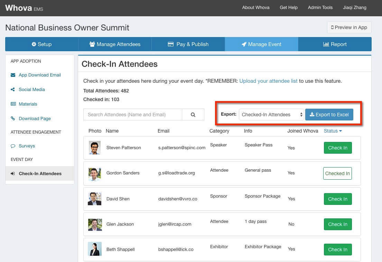
Task: Open the Export type dropdown
Action: (x=271, y=115)
